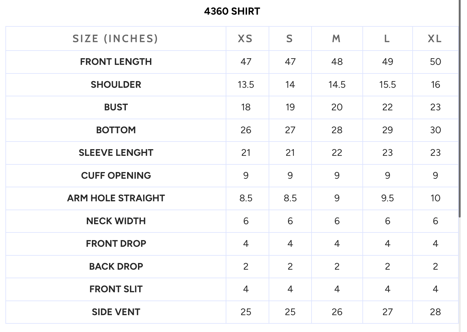Click the front length value 50 for XL
467x332 pixels.
click(x=435, y=62)
